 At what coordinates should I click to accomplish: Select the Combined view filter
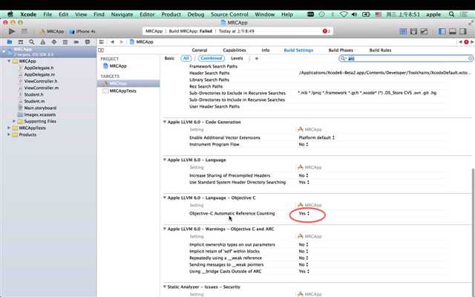(211, 58)
